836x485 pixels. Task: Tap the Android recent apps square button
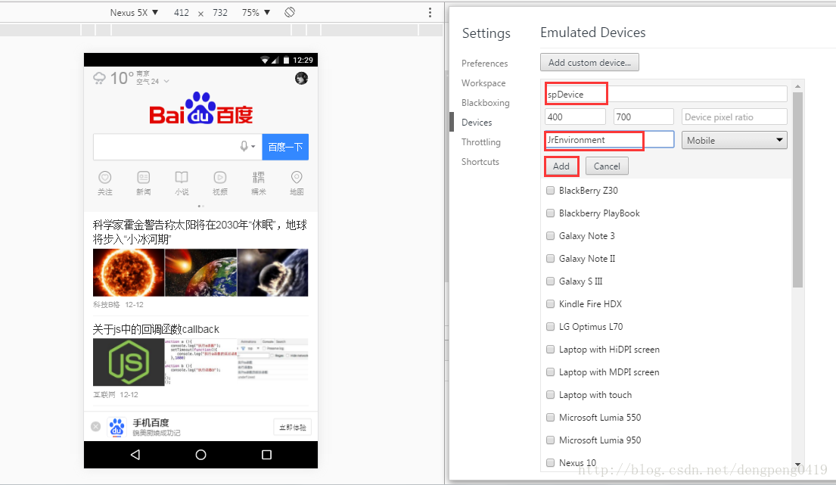(266, 455)
